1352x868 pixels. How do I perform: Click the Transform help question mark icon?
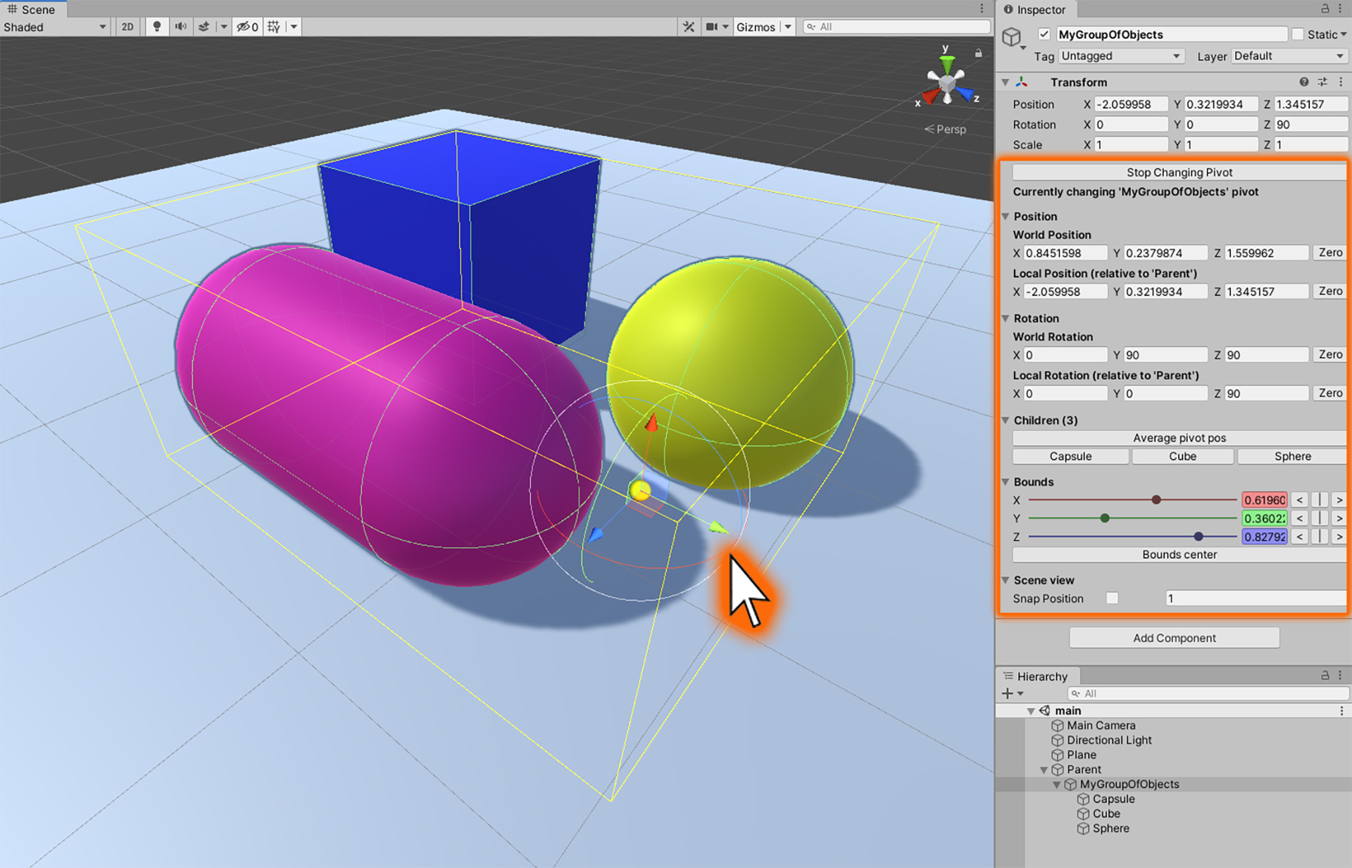(x=1303, y=82)
